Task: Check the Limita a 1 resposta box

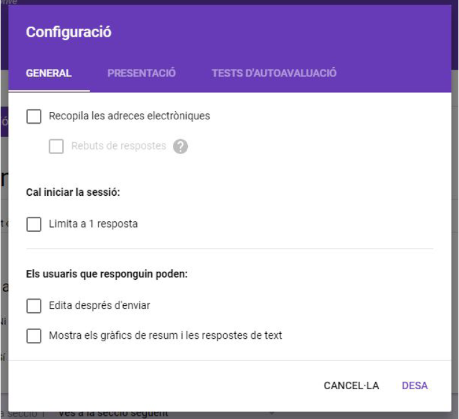Action: [34, 224]
